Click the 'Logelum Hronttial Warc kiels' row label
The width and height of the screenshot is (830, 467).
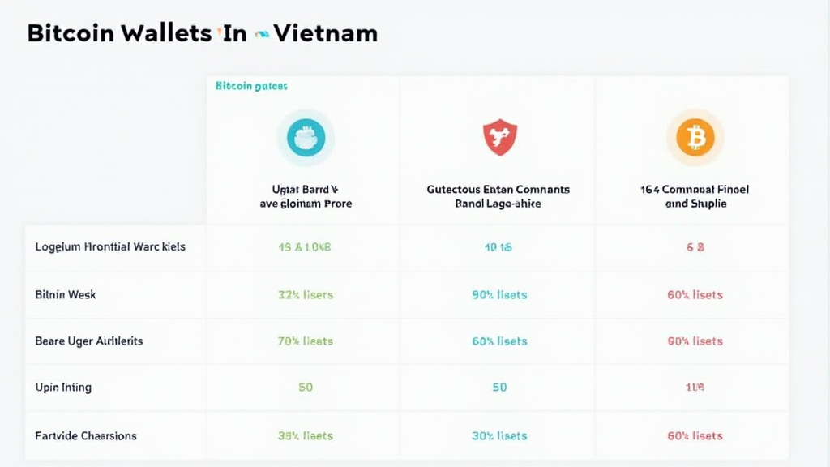(x=110, y=246)
